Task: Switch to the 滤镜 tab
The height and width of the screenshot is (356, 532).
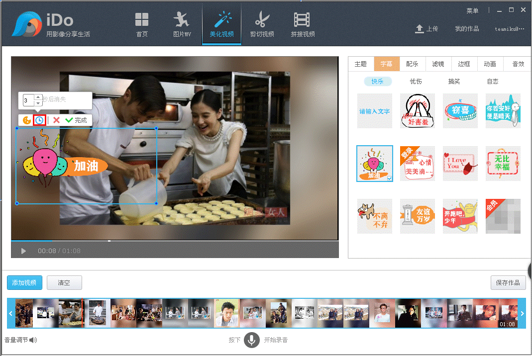Action: point(438,64)
